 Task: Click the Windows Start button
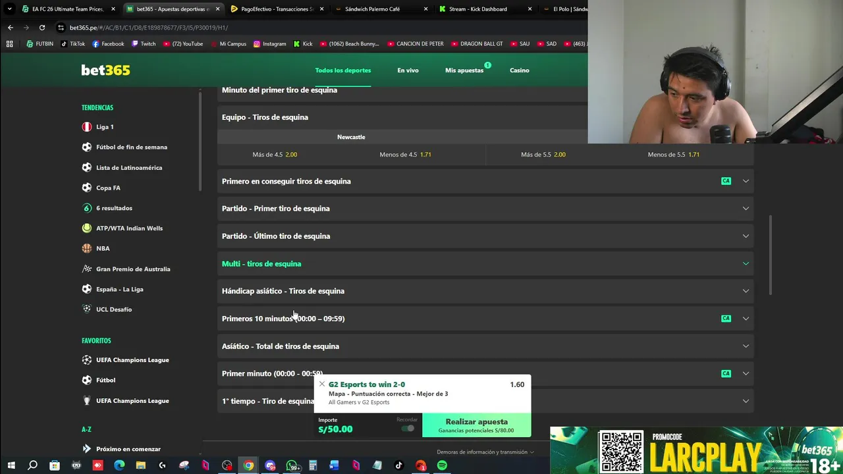(11, 465)
